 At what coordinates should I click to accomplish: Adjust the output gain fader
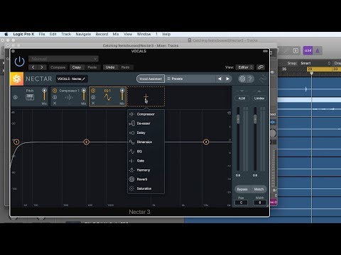(x=255, y=119)
